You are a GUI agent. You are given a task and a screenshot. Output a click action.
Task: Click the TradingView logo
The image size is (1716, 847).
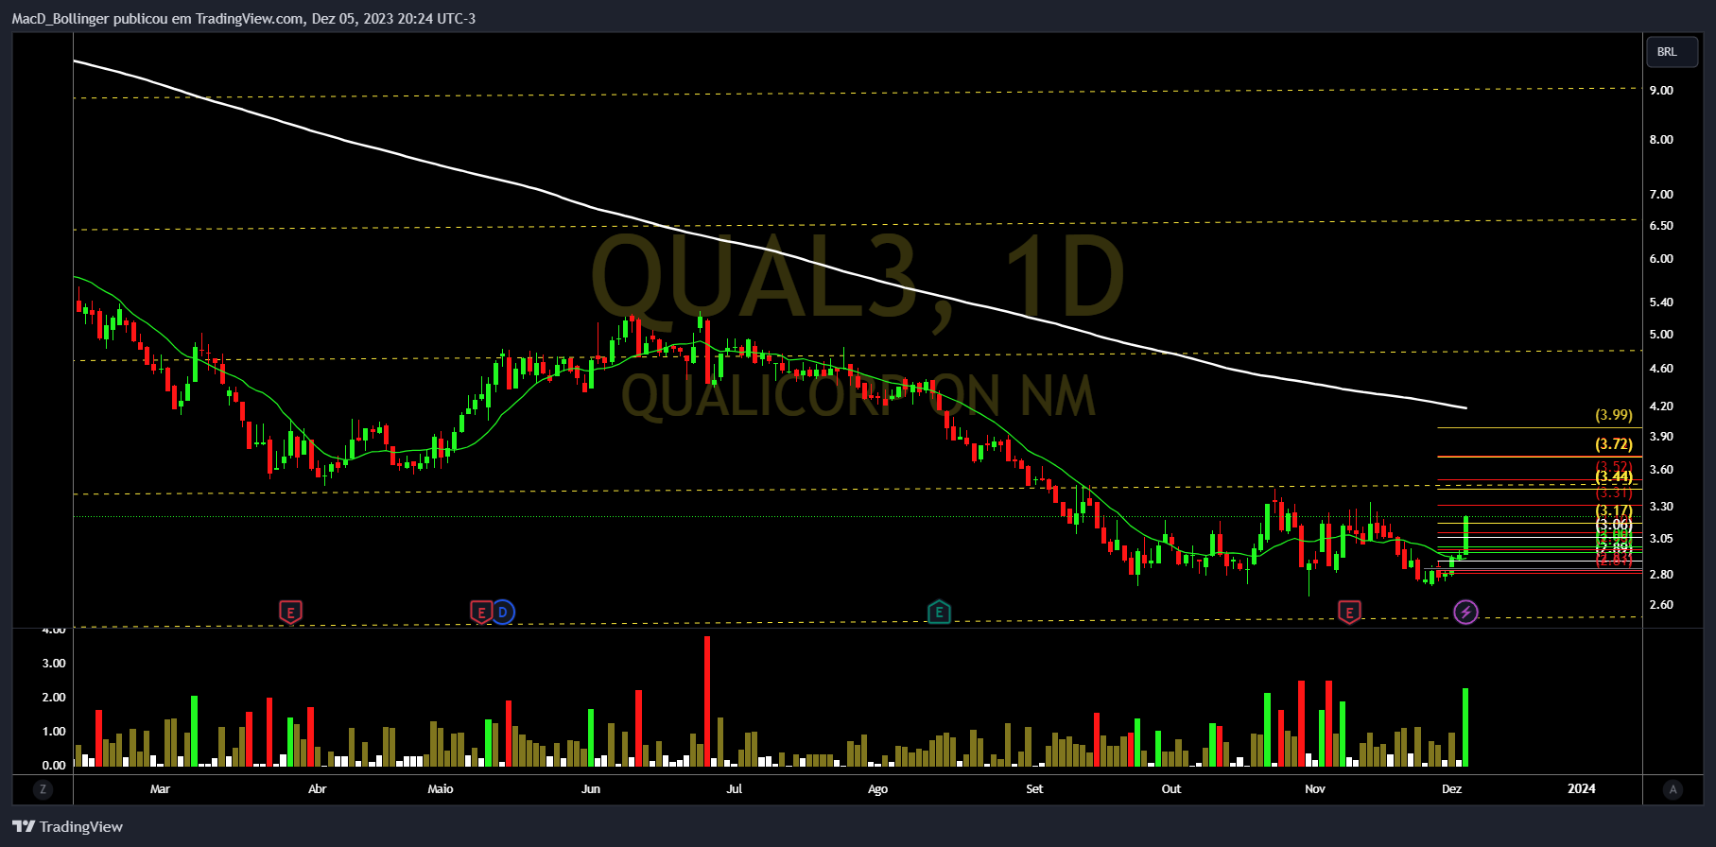(67, 827)
